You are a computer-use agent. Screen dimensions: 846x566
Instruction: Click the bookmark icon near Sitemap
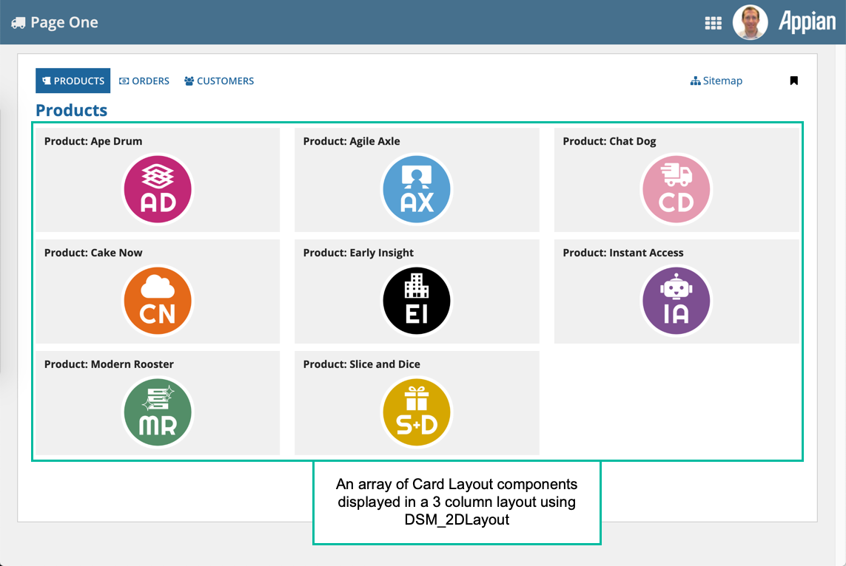pyautogui.click(x=793, y=81)
